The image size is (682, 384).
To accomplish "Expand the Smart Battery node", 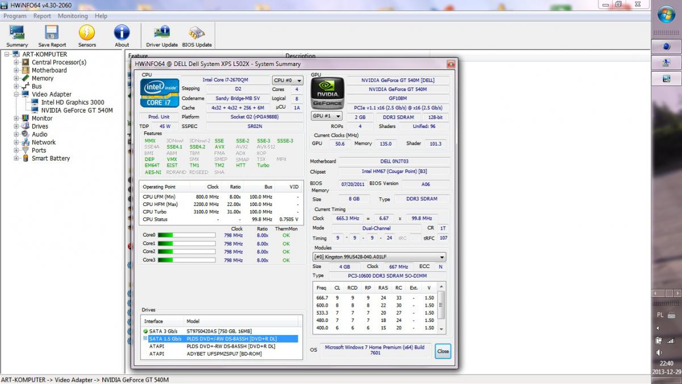I will [16, 158].
